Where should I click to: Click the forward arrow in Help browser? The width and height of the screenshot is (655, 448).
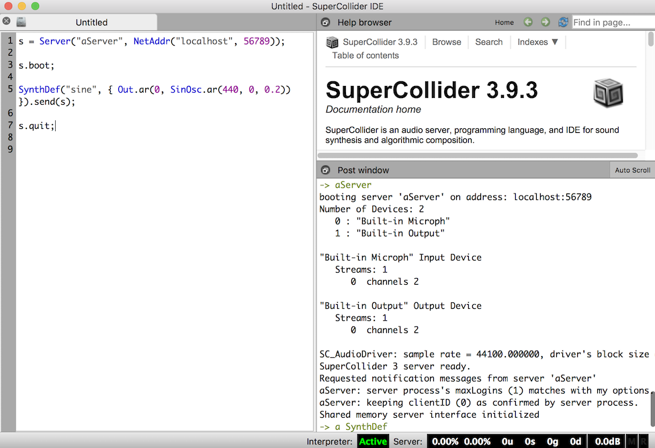coord(545,22)
